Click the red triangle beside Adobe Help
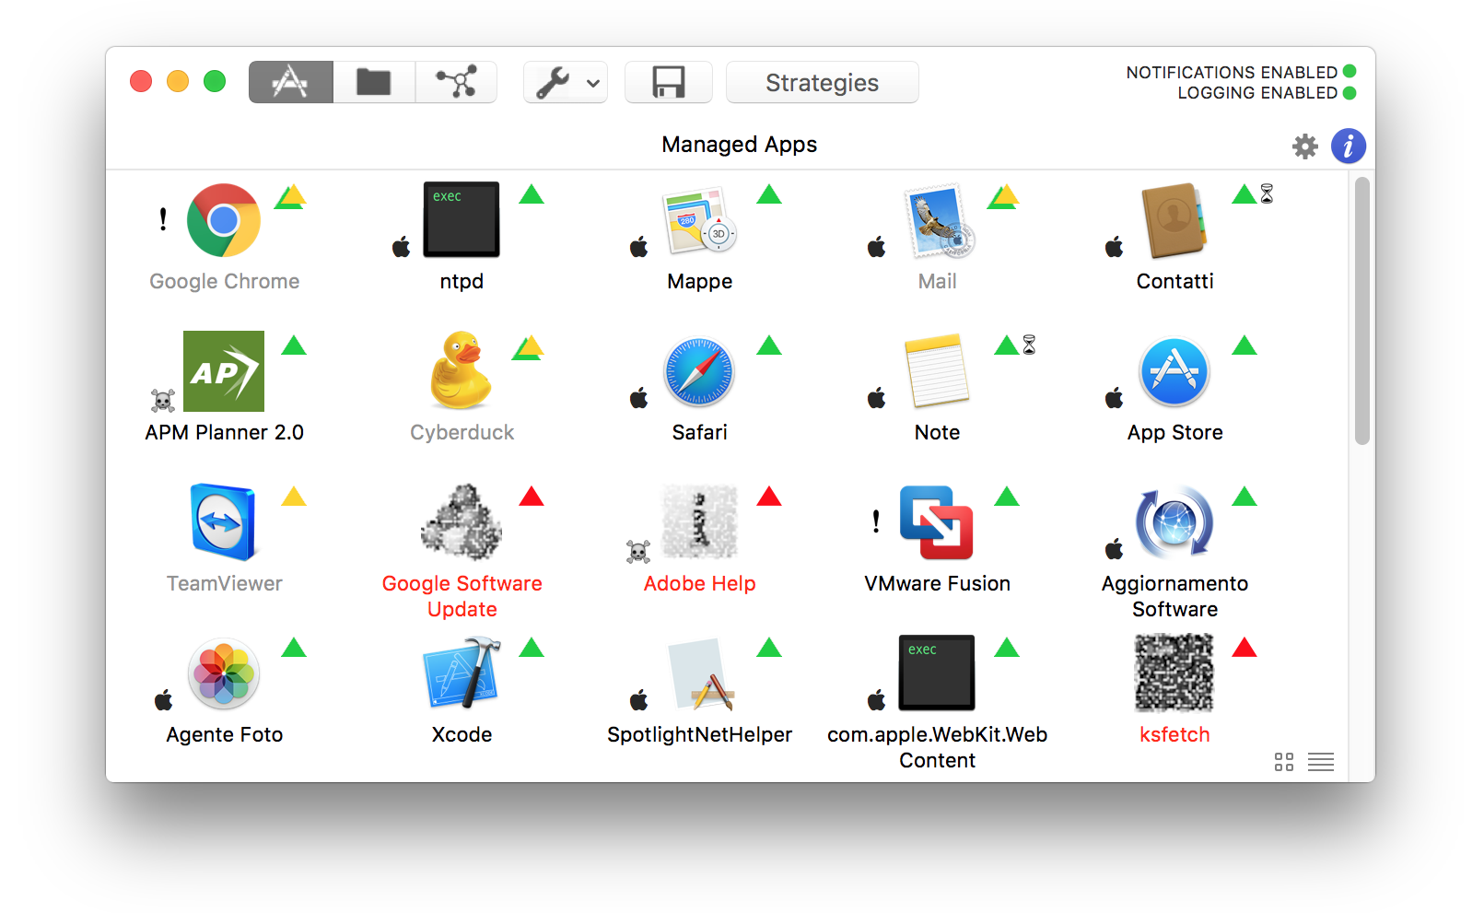Image resolution: width=1484 pixels, height=913 pixels. [769, 497]
